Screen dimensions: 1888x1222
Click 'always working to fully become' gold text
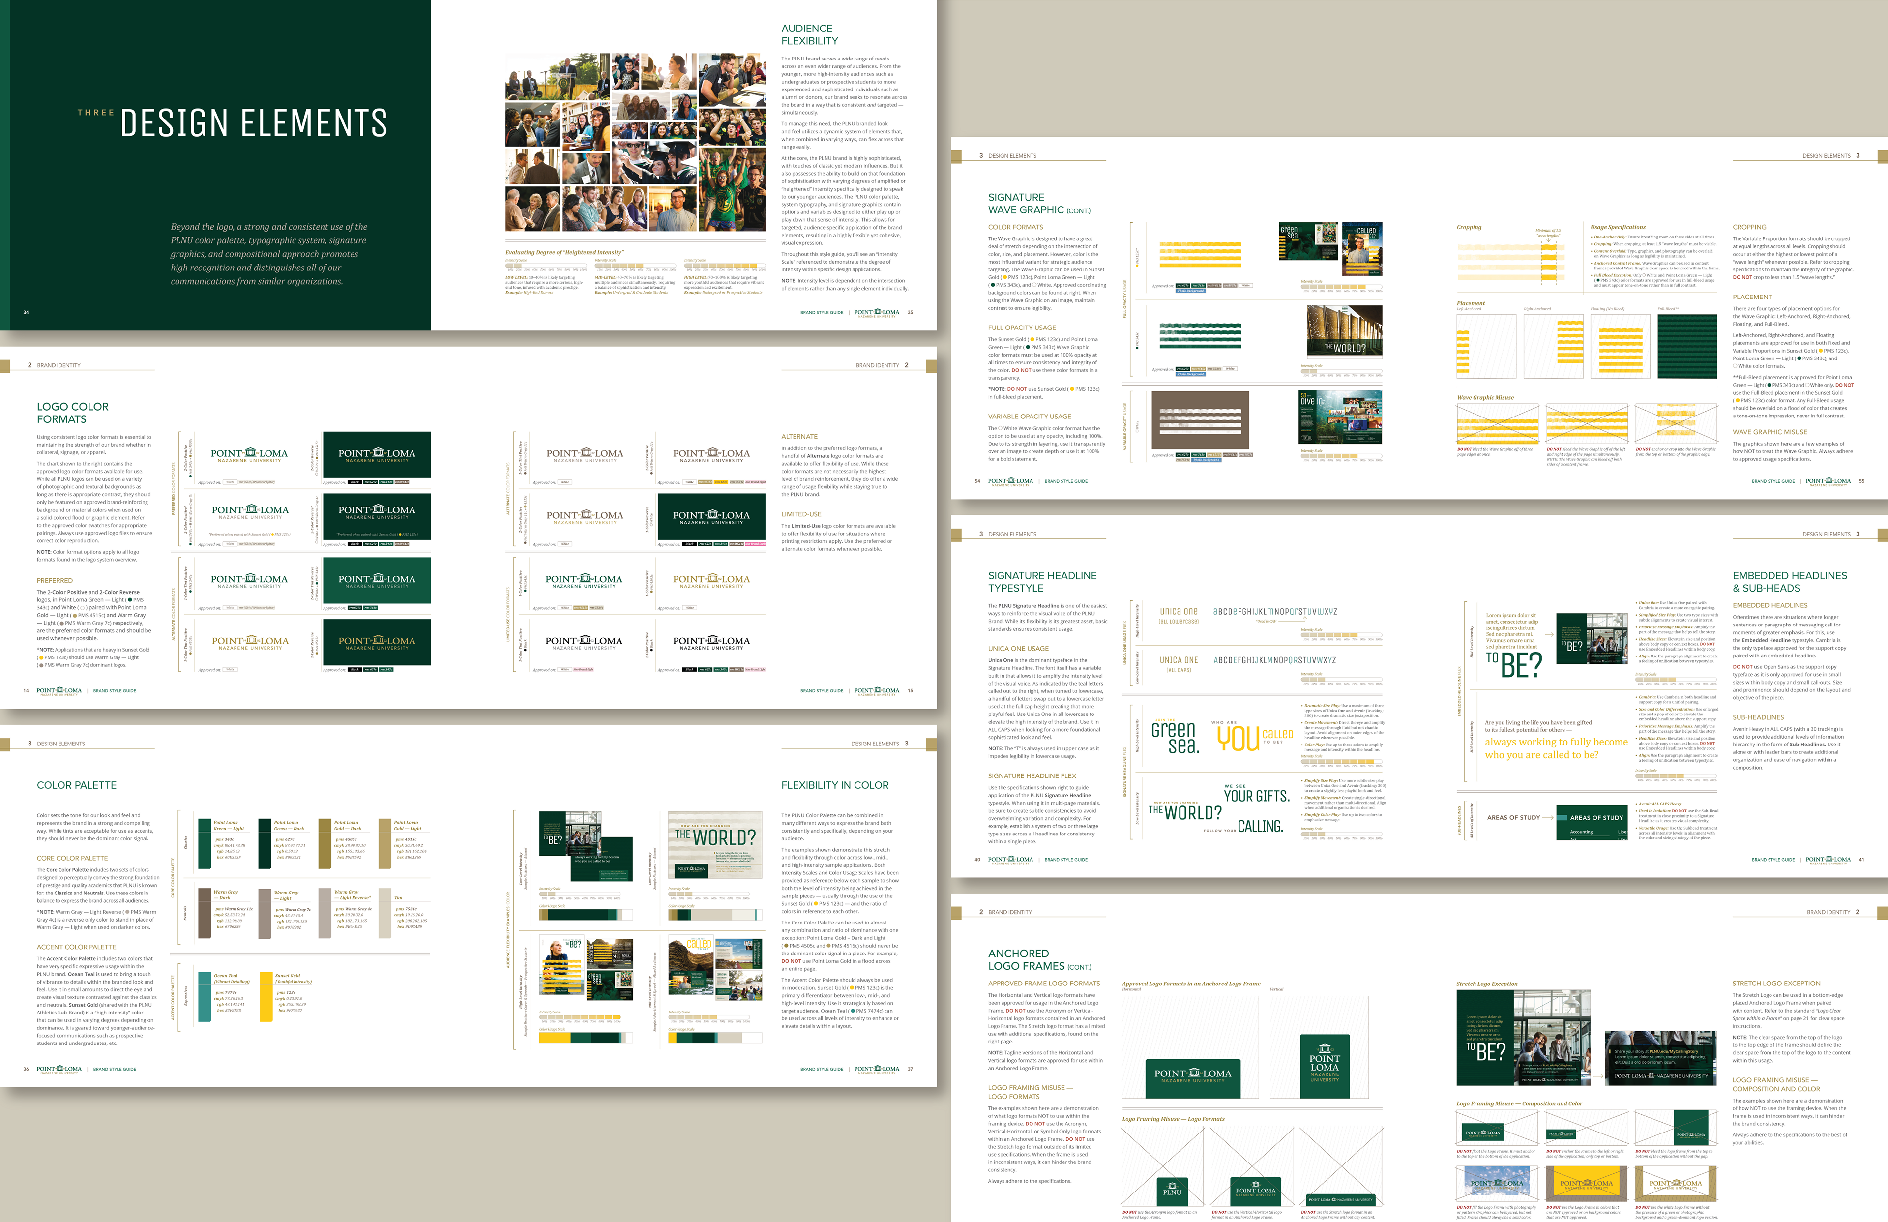1556,742
